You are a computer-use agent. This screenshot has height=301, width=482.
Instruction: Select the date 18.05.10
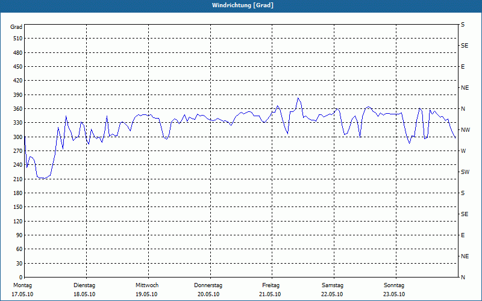coord(84,294)
